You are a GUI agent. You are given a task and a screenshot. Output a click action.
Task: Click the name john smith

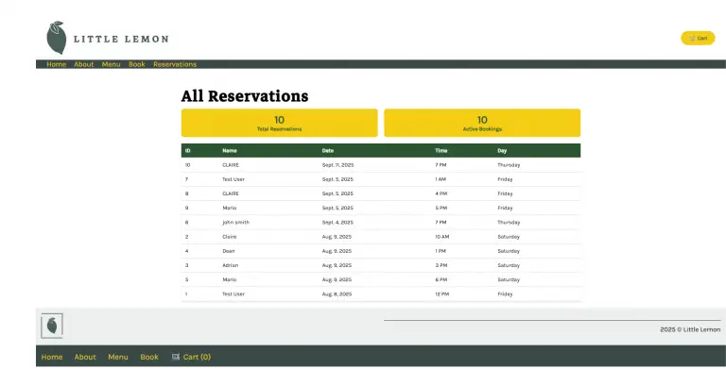pyautogui.click(x=235, y=223)
